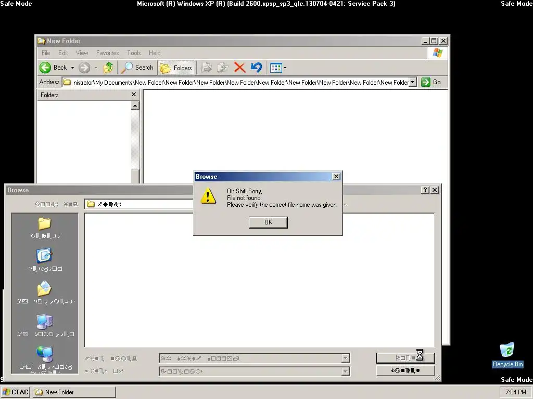This screenshot has height=399, width=533.
Task: Click the Cancel button below Open in Browse
Action: click(x=405, y=370)
